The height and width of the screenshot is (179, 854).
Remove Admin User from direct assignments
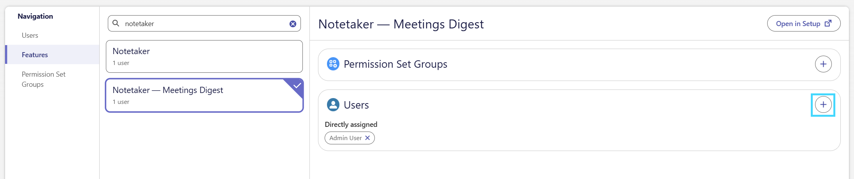(x=367, y=138)
